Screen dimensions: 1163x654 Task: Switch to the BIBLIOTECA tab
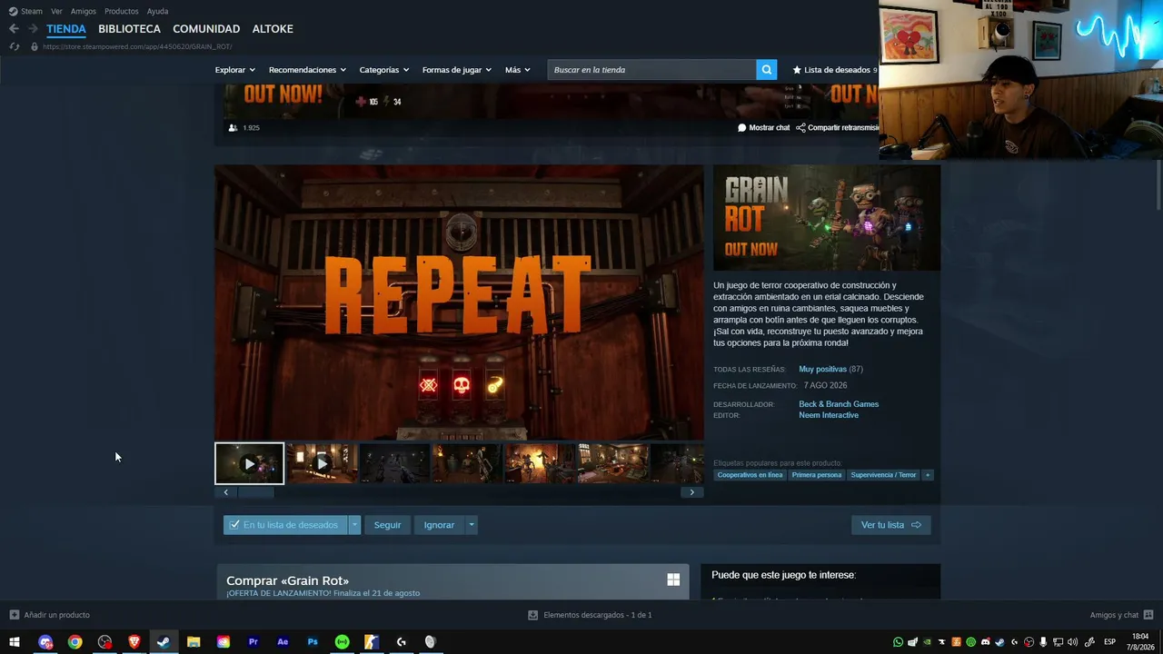pyautogui.click(x=129, y=29)
